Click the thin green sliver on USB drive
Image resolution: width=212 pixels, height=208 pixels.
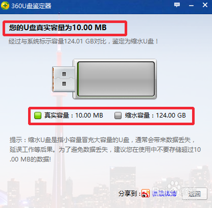[x=78, y=79]
